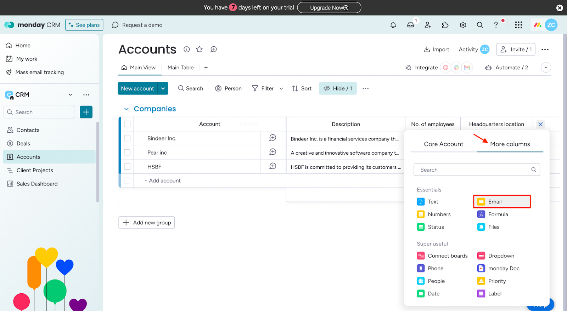Open the help question mark icon
Viewport: 567px width, 311px height.
(x=496, y=25)
